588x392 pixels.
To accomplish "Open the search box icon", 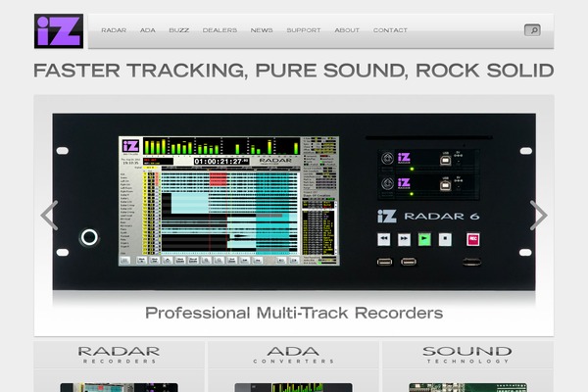I will (532, 30).
